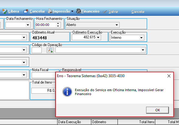Image resolution: width=179 pixels, height=125 pixels.
Task: Click the Salvar checkmark icon
Action: click(x=105, y=12)
